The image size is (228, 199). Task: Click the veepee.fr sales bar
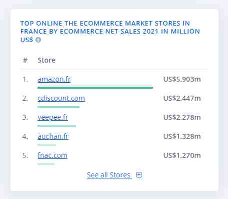coord(56,126)
